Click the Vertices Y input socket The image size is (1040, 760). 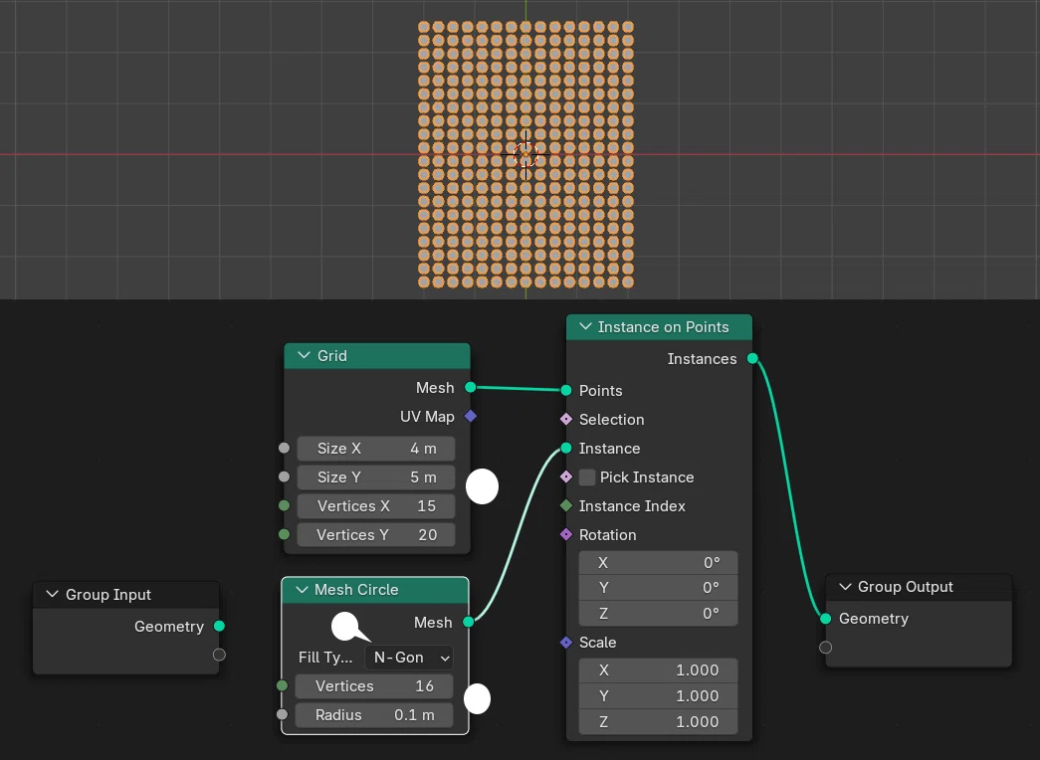tap(284, 534)
